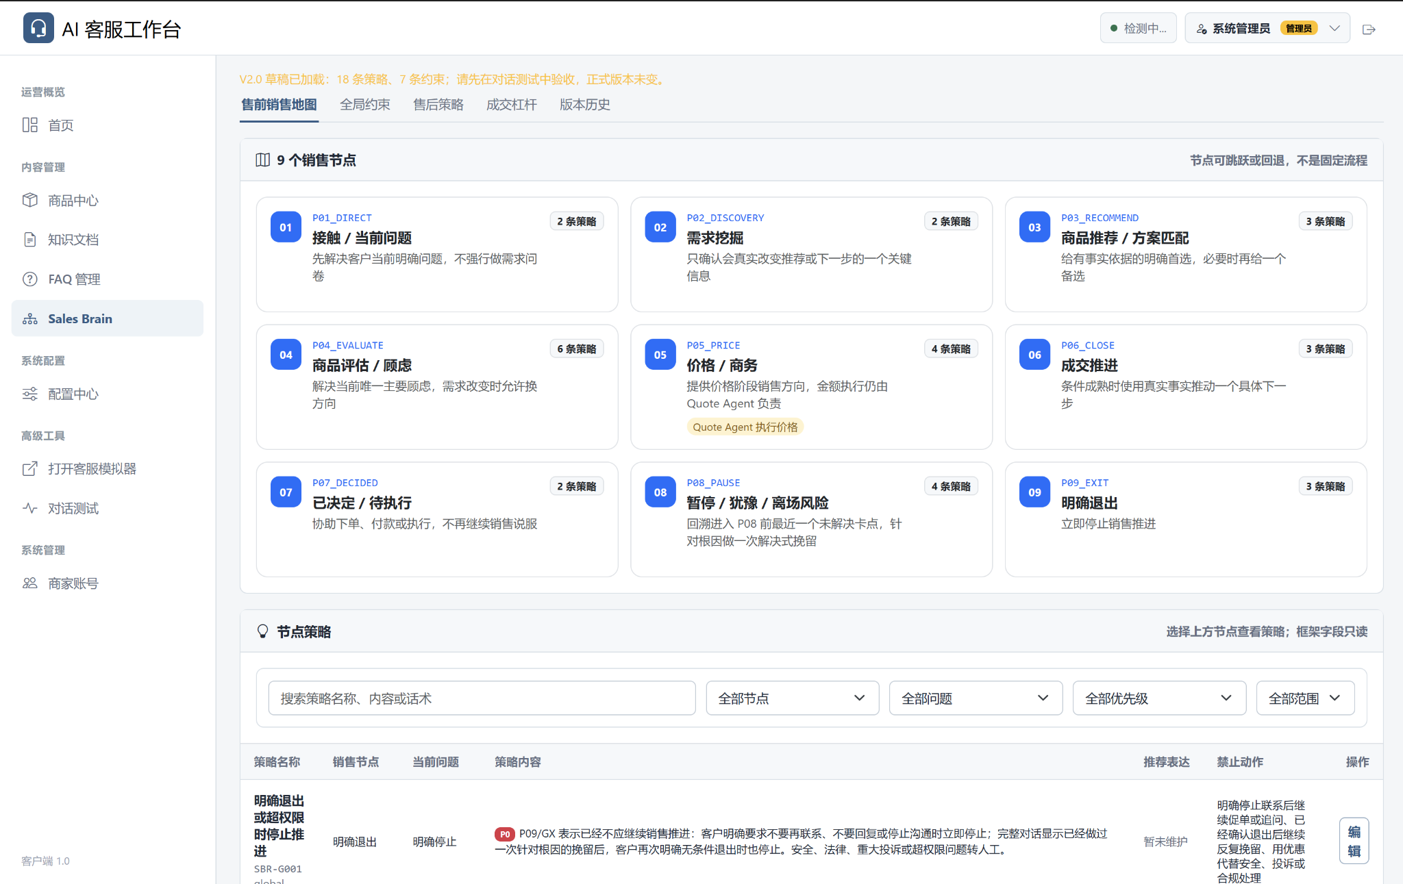Click the 商品中心 box icon
Image resolution: width=1403 pixels, height=884 pixels.
tap(30, 200)
